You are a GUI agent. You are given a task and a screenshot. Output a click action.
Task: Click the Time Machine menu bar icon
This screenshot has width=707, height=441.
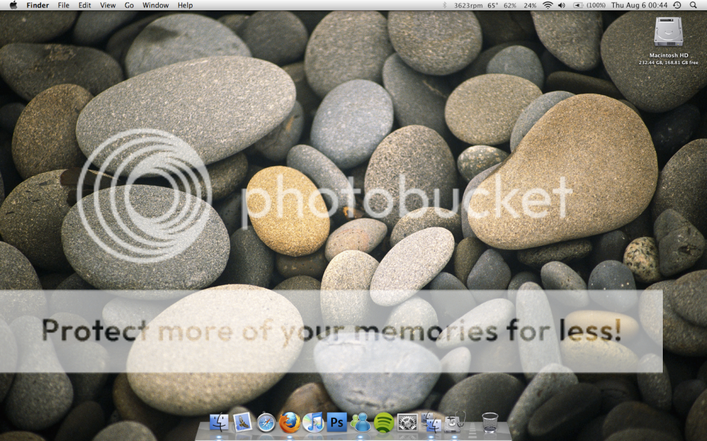click(x=677, y=5)
